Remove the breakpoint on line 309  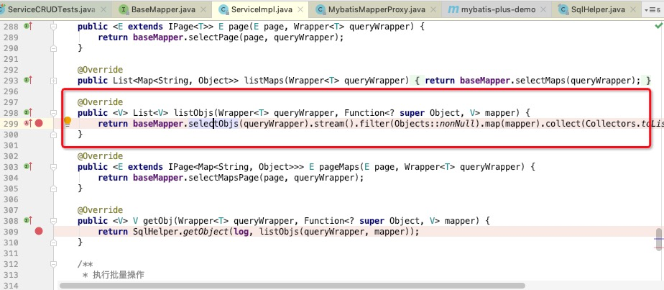coord(39,231)
